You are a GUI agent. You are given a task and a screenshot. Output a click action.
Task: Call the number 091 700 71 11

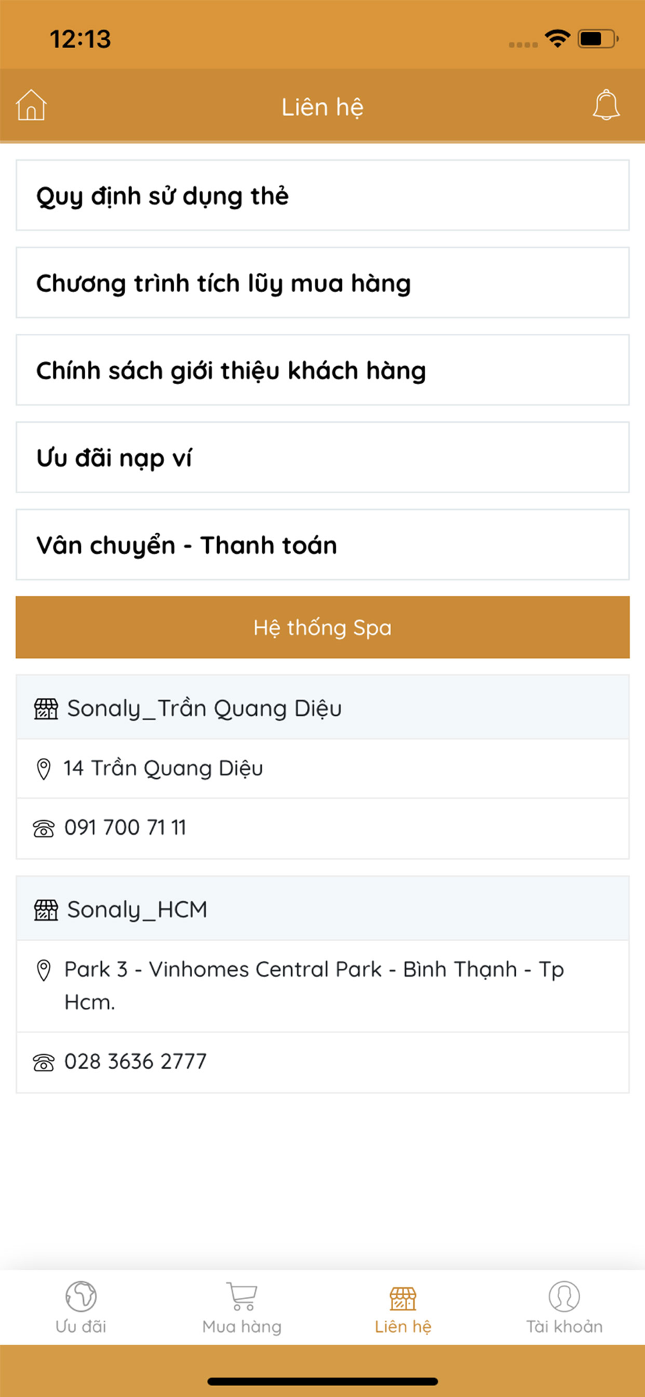126,828
